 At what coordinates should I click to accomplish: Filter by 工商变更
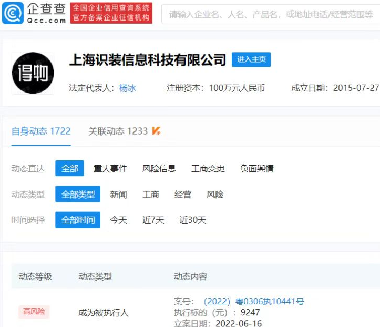(x=208, y=168)
